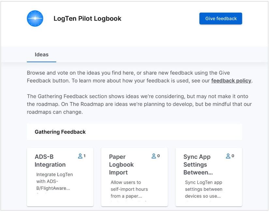Click the vote count 0 on Paper Logbook Import
The width and height of the screenshot is (270, 212).
(x=158, y=156)
